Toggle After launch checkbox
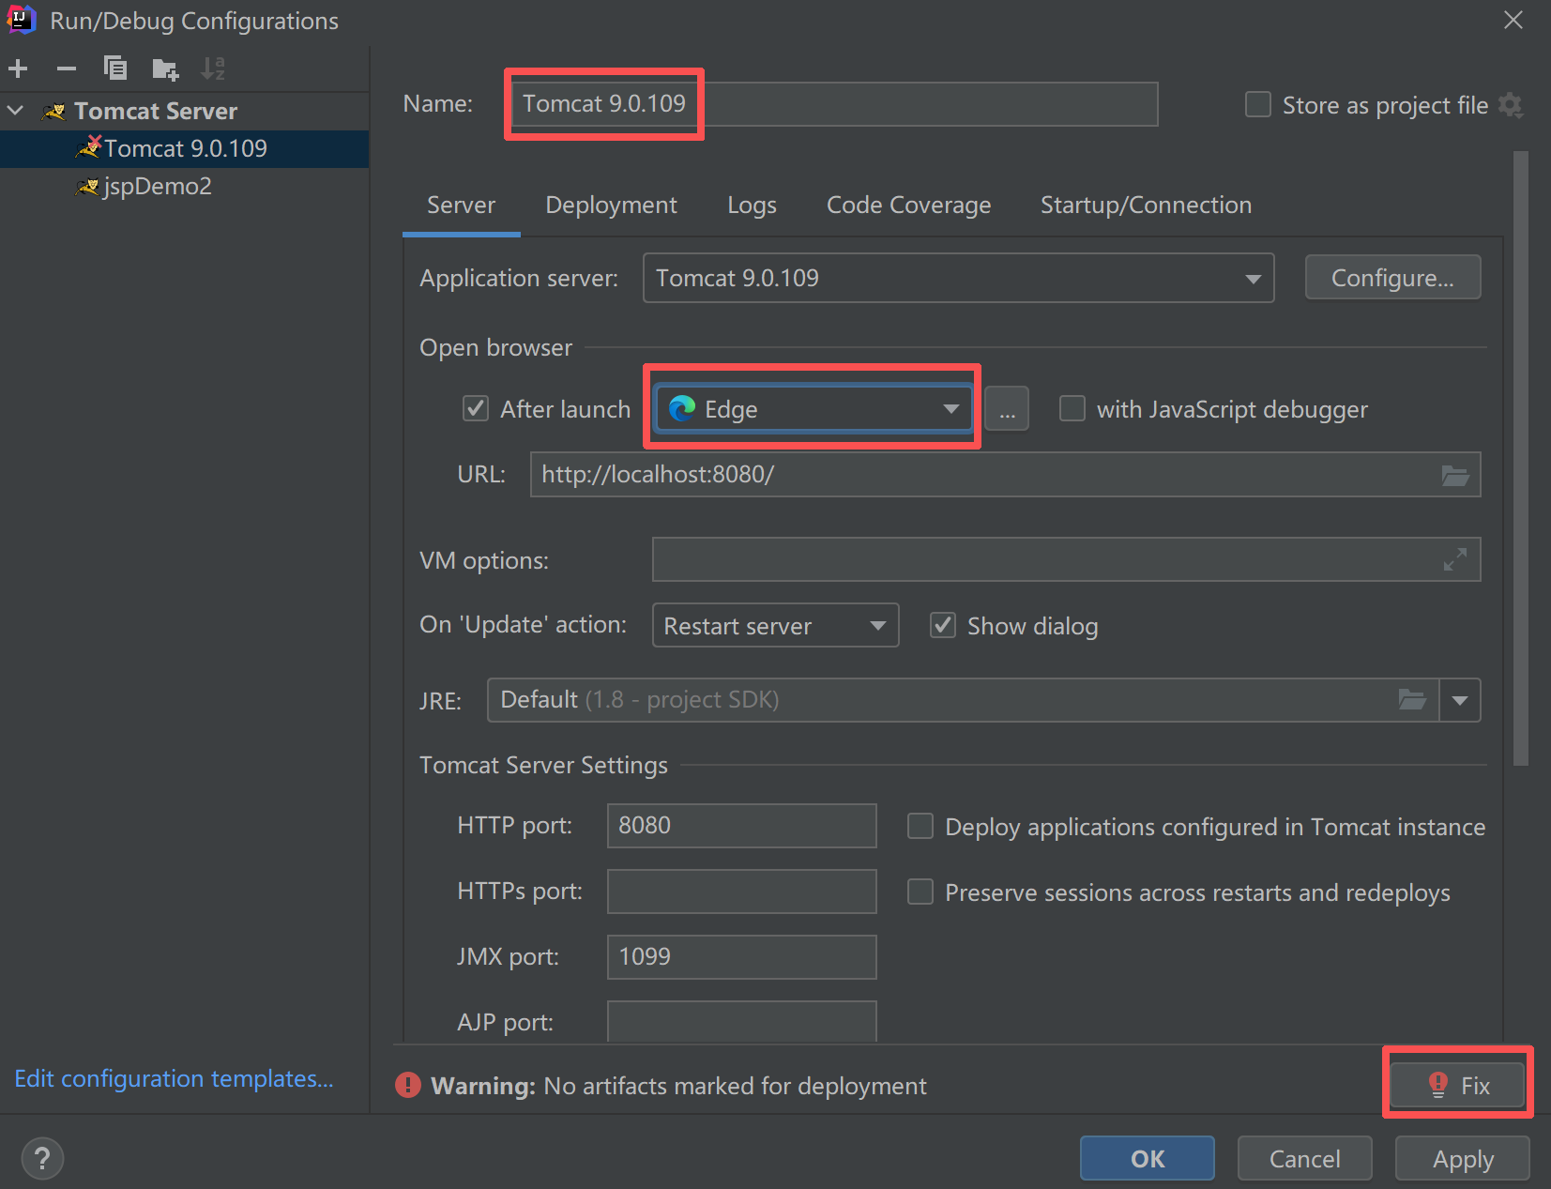Image resolution: width=1551 pixels, height=1189 pixels. 476,408
